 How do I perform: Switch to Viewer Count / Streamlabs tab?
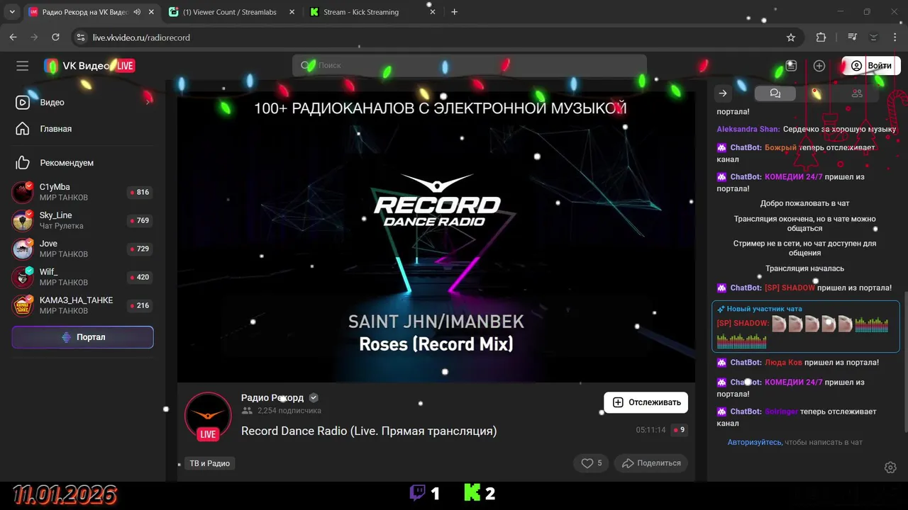pyautogui.click(x=231, y=12)
